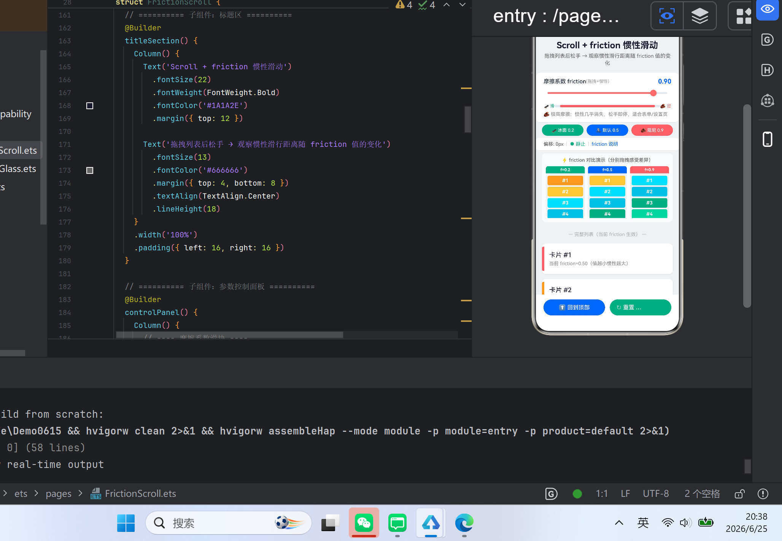The image size is (782, 541).
Task: Open the H panel icon in right sidebar
Action: tap(767, 70)
